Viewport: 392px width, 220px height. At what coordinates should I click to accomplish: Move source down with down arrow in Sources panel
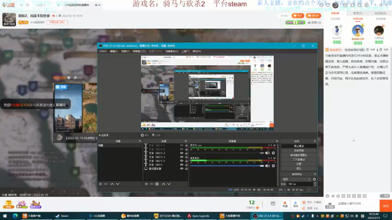coord(169,184)
